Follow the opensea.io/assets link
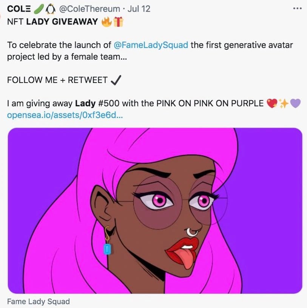 tap(65, 115)
